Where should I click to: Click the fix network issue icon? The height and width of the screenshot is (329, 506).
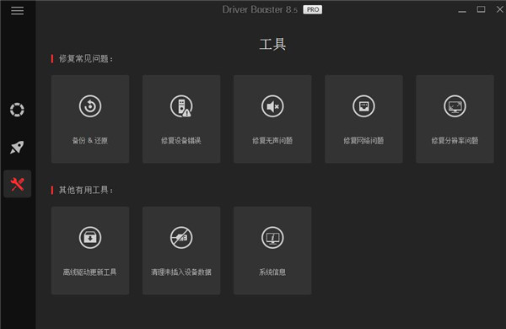(x=363, y=106)
